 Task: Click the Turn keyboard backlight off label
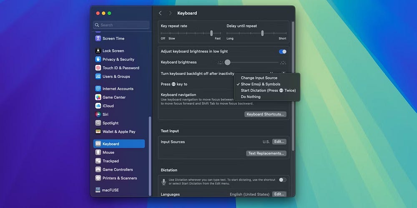pos(198,74)
